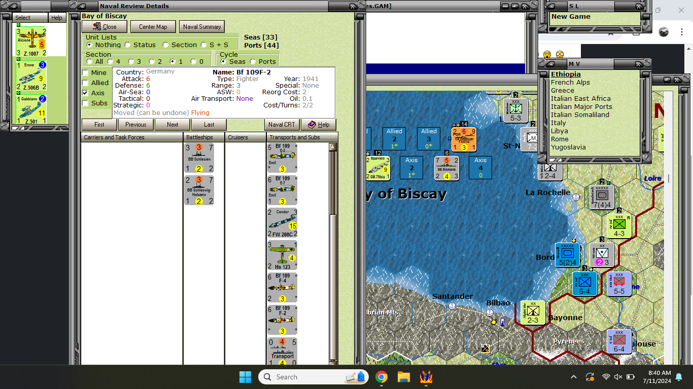
Task: Open Chrome from the taskbar
Action: coord(382,377)
